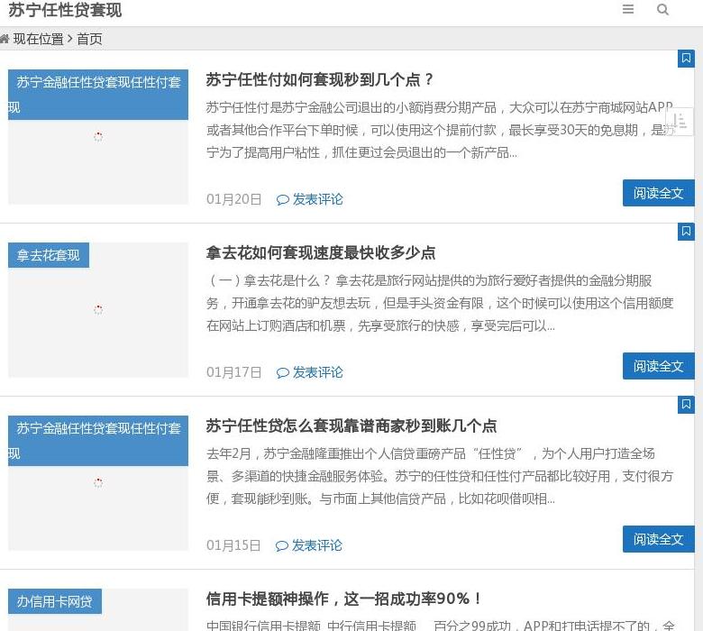Click excerpt starting 苏宁任性付是苏宁金融公司

coord(440,130)
